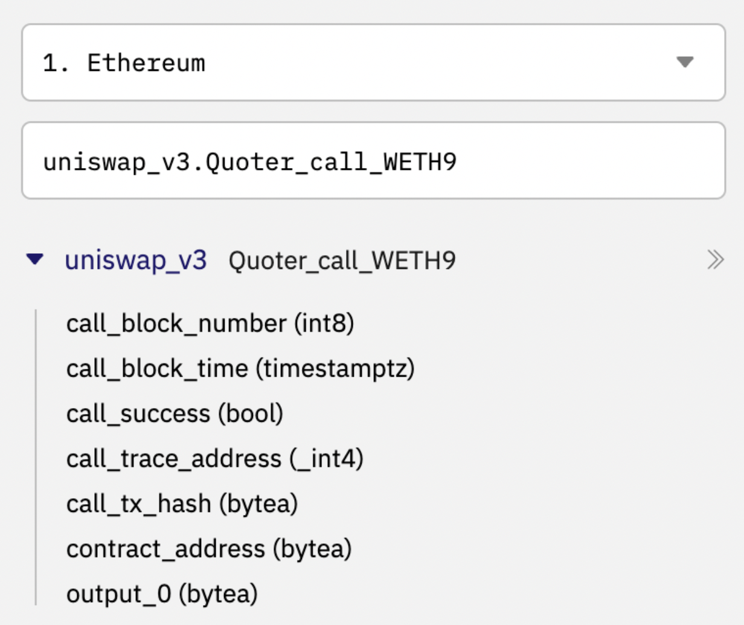Insert table name via double-chevron icon

[715, 260]
